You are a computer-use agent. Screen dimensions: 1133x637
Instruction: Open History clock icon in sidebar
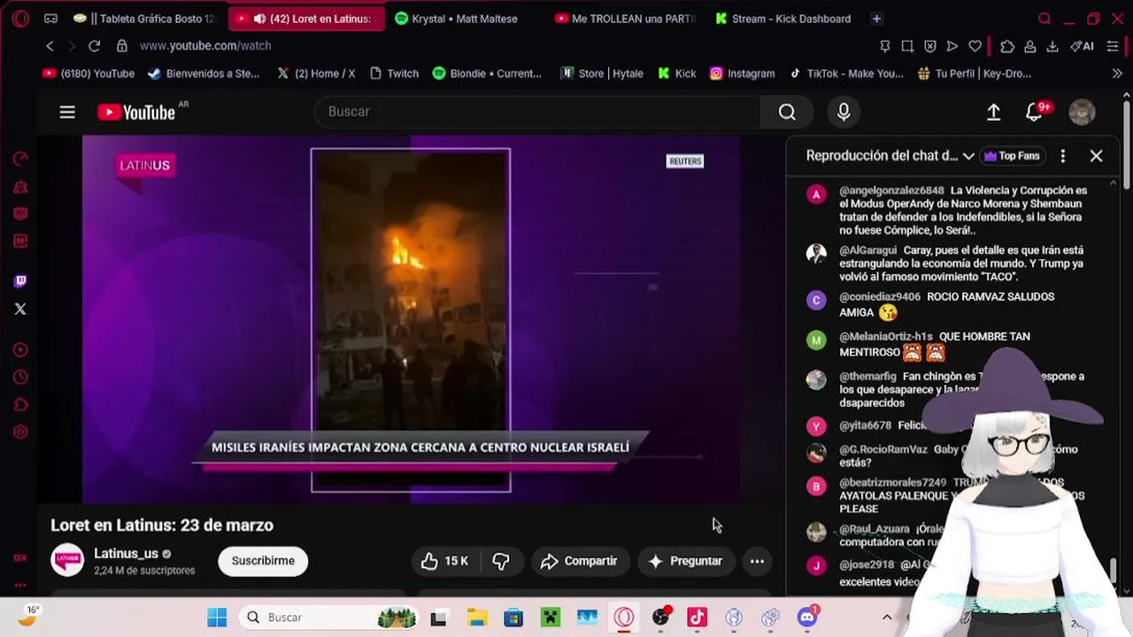(20, 378)
